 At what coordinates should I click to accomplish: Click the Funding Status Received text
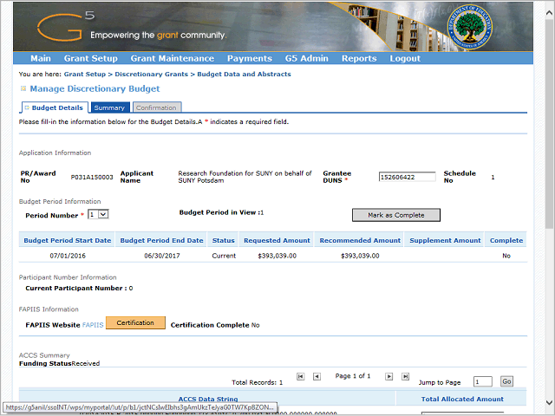(60, 364)
